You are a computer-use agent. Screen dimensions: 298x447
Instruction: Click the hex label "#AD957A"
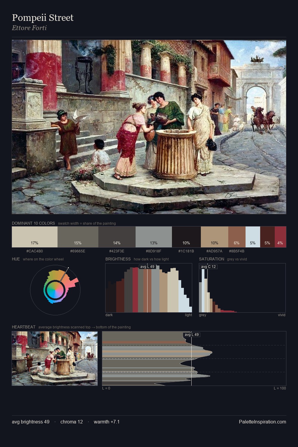[x=214, y=251]
